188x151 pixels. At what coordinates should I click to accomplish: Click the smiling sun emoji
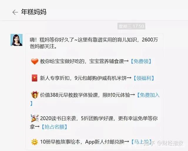tap(35, 142)
